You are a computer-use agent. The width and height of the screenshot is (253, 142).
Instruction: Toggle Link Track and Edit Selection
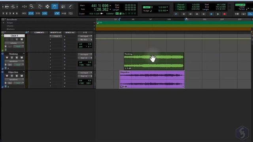38,13
